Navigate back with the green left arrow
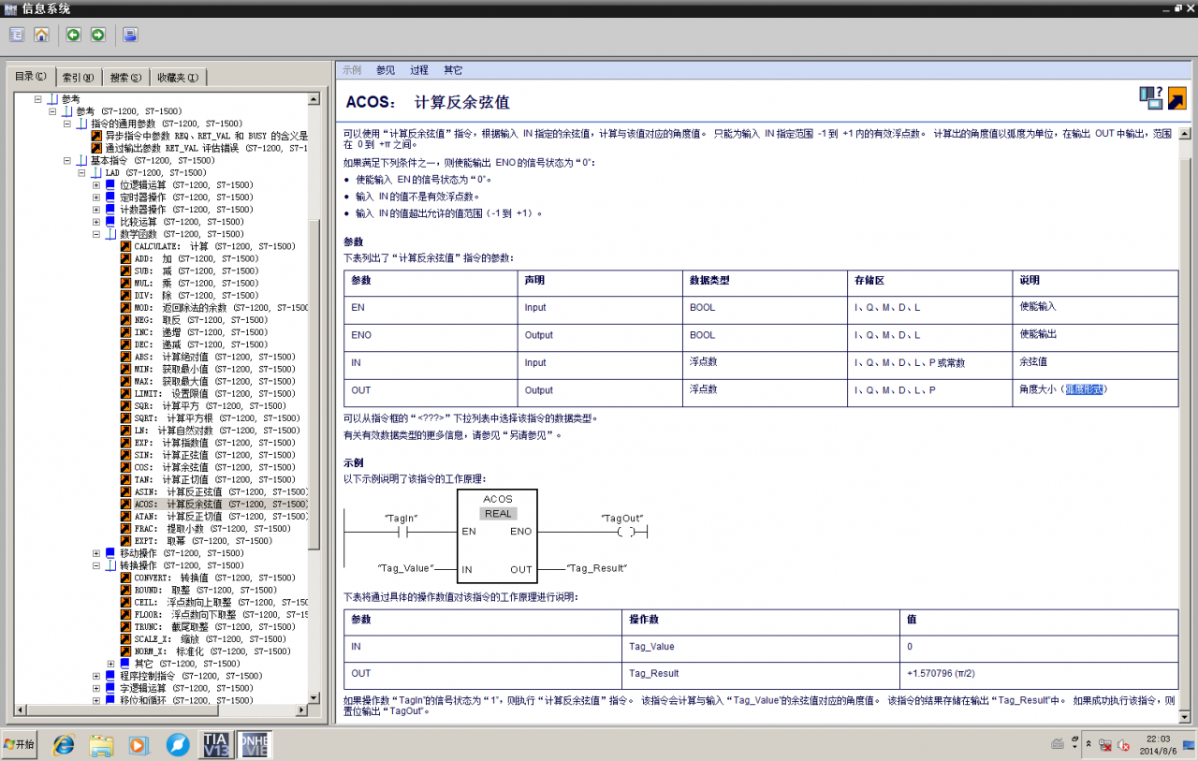The image size is (1198, 761). tap(73, 35)
